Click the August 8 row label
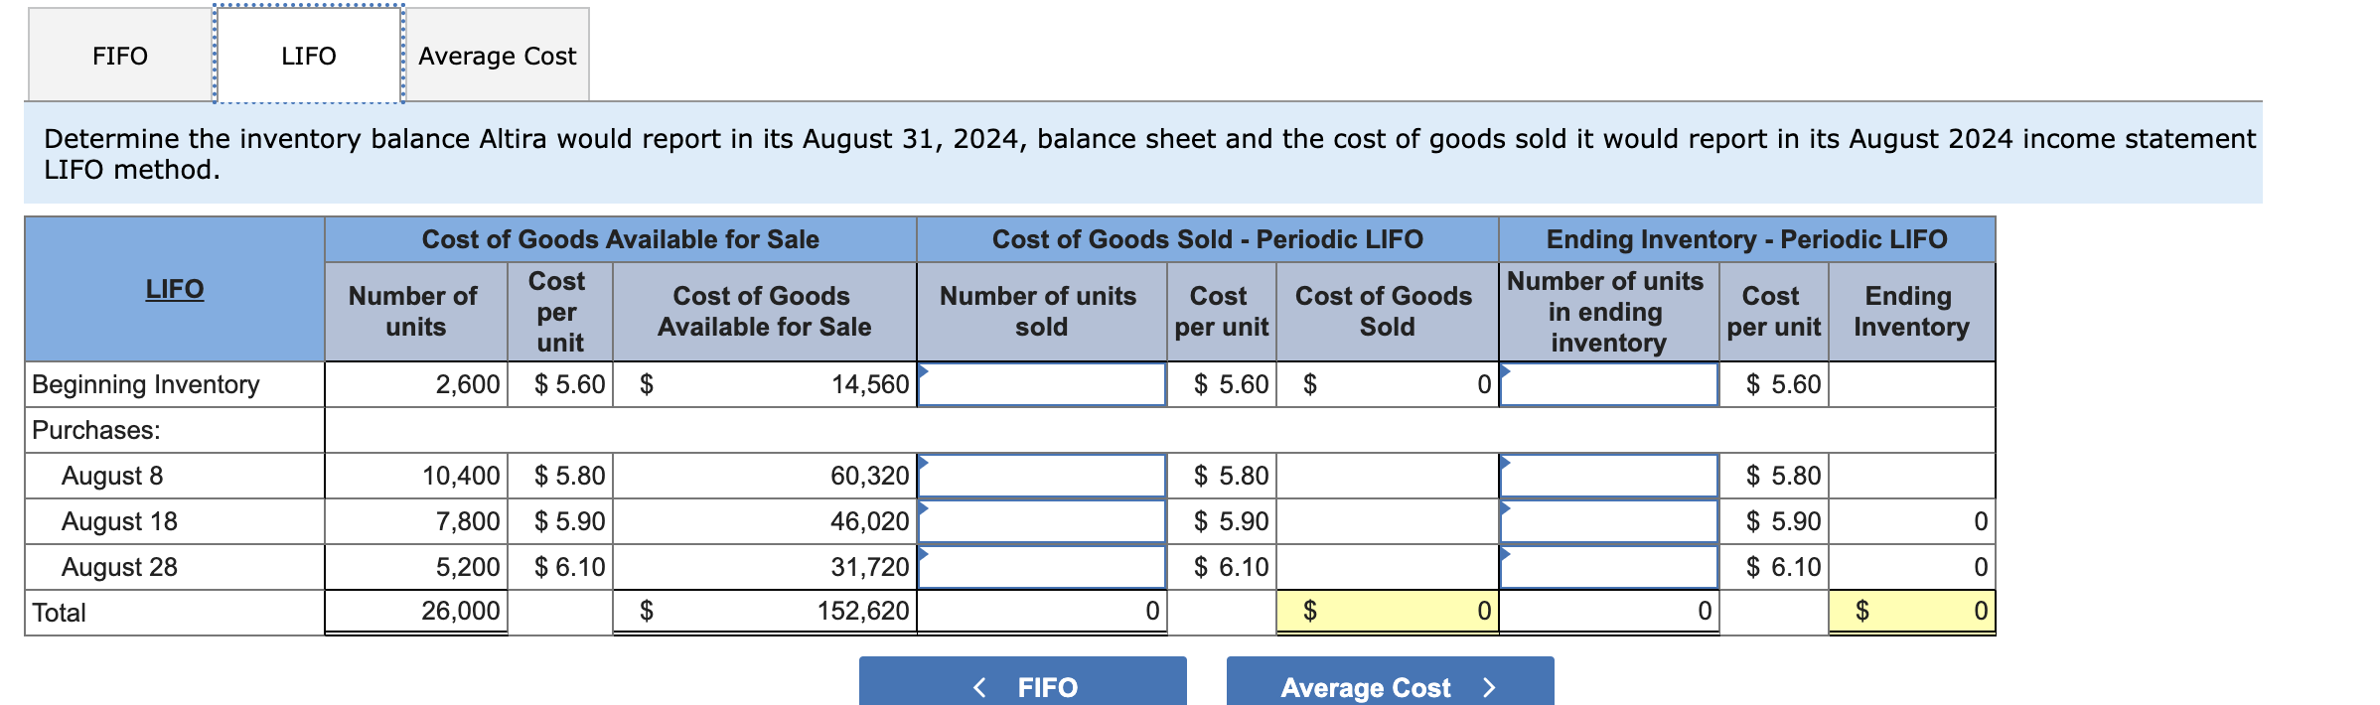The image size is (2380, 705). [112, 476]
